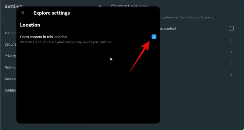Click the "Show content in this location" label

tap(43, 37)
